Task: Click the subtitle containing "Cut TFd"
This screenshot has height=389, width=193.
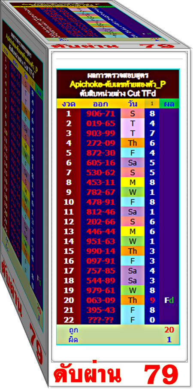Action: pos(118,94)
